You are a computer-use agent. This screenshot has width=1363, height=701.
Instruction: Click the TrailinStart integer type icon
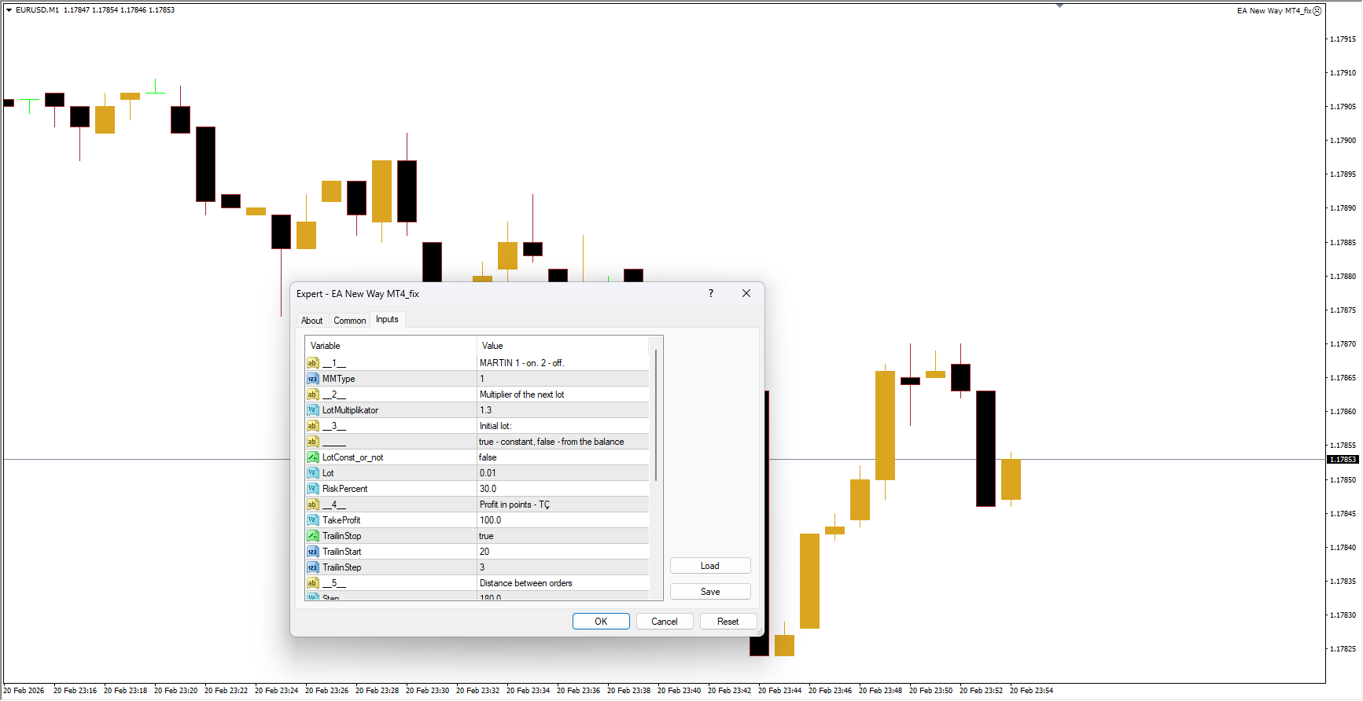(x=312, y=552)
